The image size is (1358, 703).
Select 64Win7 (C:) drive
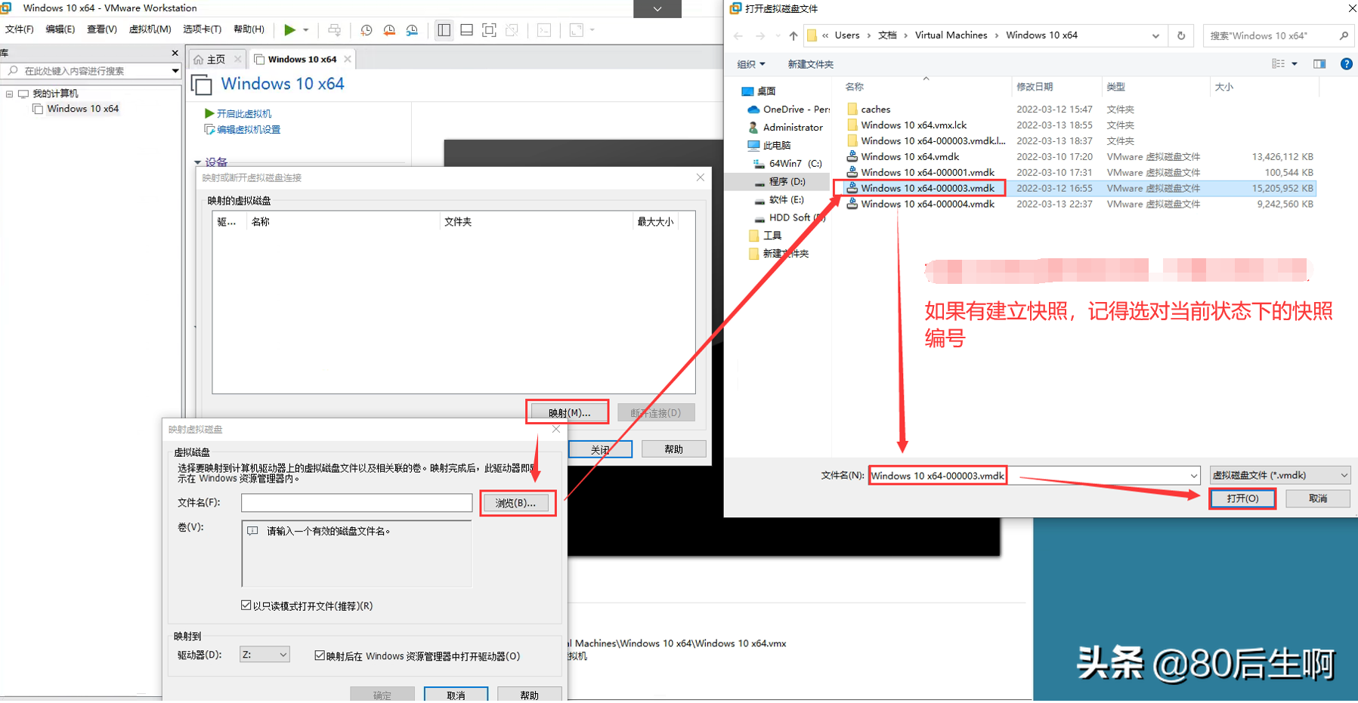787,163
